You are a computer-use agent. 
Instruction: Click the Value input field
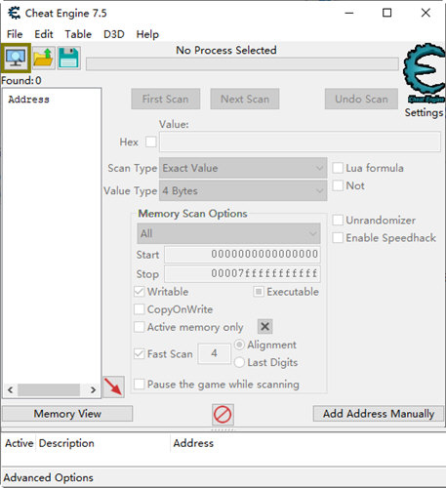(x=300, y=142)
